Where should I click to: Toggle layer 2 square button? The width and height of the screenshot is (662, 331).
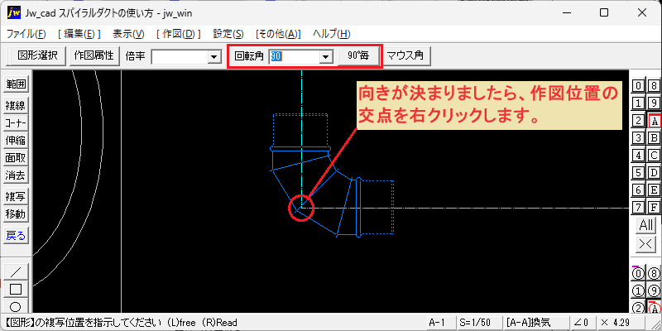point(638,121)
